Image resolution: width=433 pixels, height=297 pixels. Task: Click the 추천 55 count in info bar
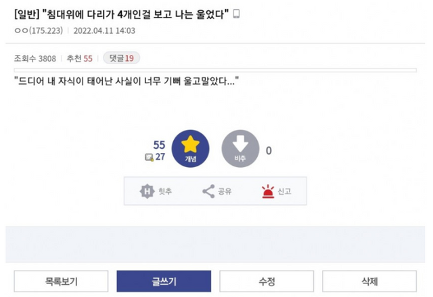80,58
